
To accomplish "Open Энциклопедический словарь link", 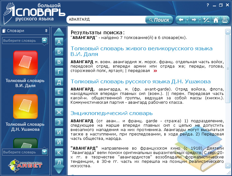I will click(112, 113).
